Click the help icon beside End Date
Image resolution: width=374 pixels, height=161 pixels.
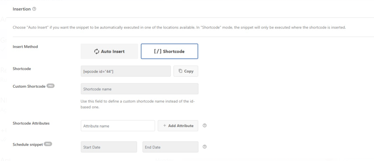(205, 147)
